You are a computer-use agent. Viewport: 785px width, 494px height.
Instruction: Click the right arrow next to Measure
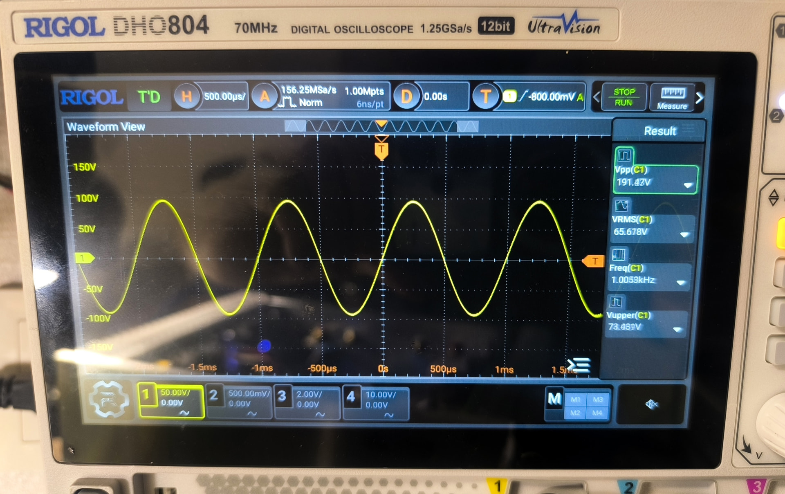700,98
